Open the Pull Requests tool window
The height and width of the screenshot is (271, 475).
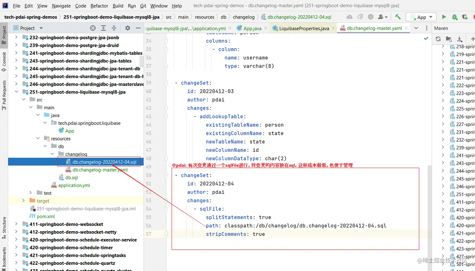click(4, 95)
